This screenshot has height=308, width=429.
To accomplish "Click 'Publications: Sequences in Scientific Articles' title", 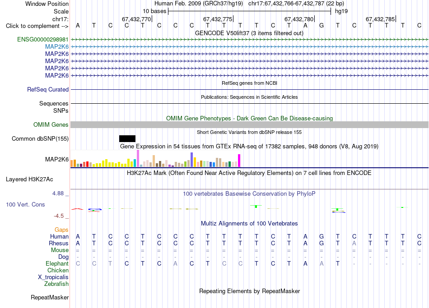I will coord(249,97).
